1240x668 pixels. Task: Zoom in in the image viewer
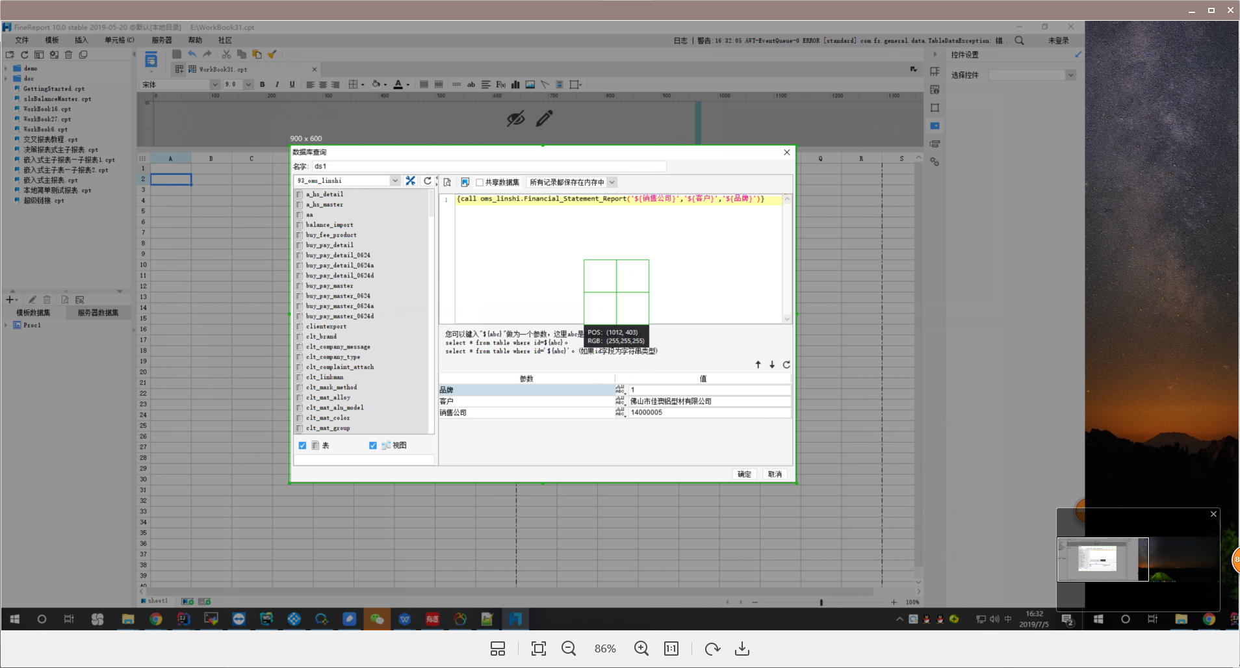[x=641, y=649]
